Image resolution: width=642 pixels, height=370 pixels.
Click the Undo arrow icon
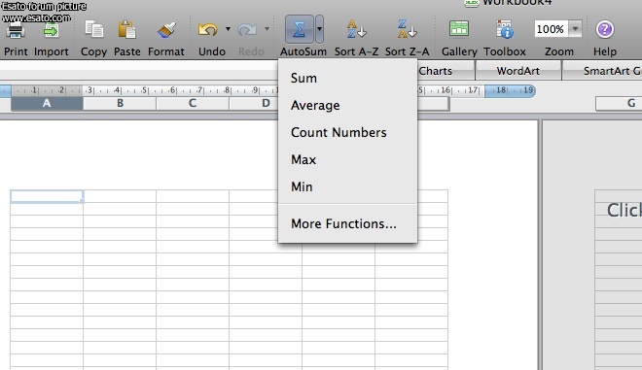tap(207, 29)
